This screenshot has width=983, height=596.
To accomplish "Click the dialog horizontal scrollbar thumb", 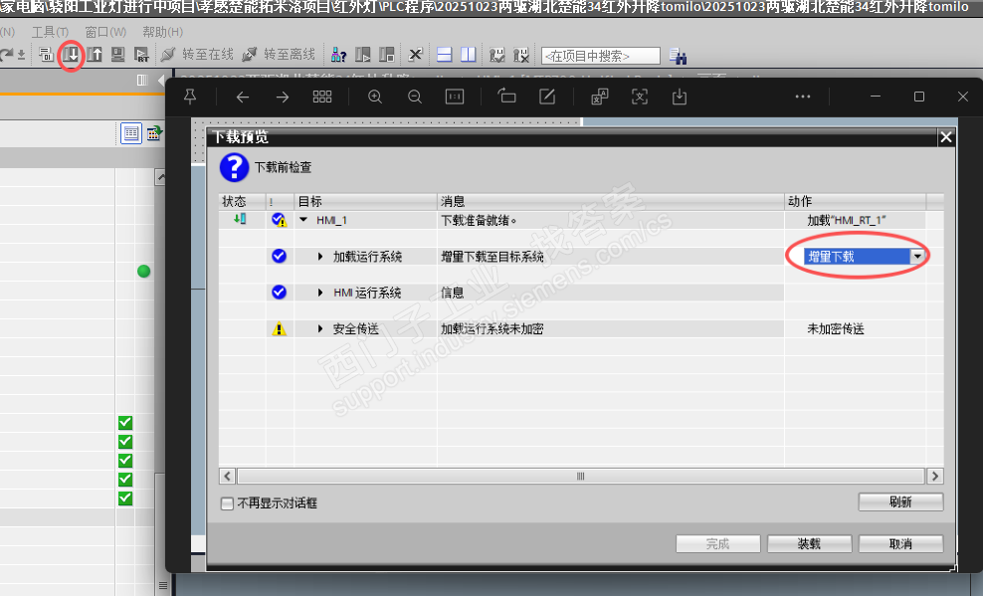I will pyautogui.click(x=580, y=477).
